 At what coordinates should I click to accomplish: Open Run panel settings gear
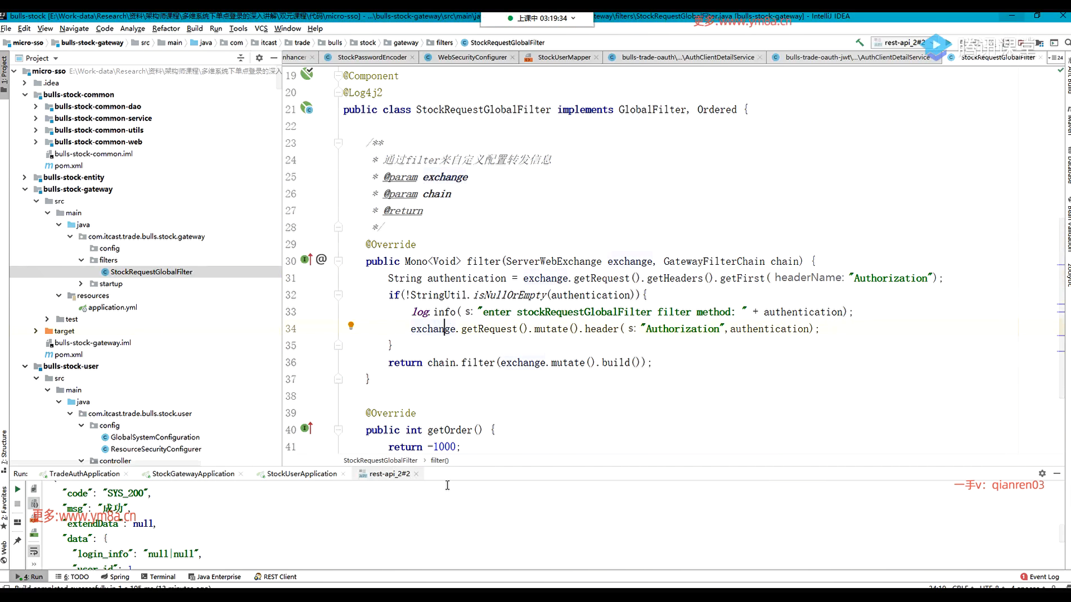[1042, 473]
